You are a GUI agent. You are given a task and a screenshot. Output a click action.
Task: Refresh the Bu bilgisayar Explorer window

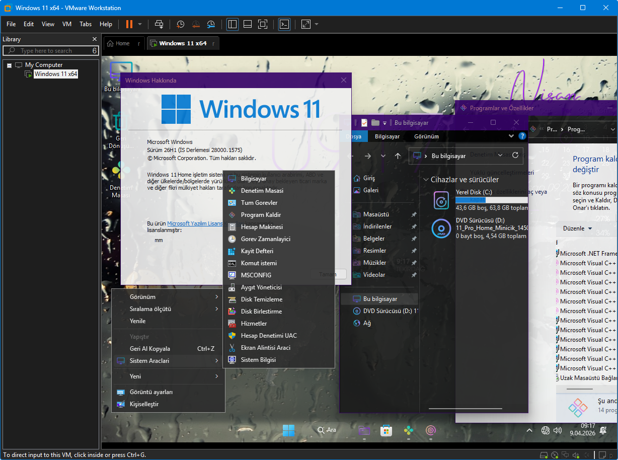(515, 156)
